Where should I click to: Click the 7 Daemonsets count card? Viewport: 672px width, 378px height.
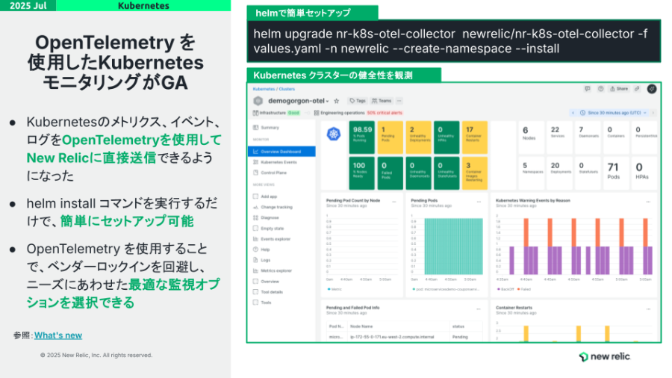click(587, 137)
